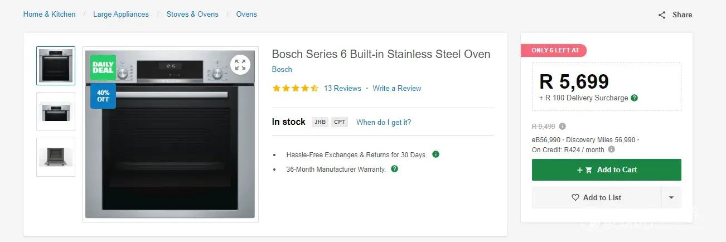Open Home & Kitchen breadcrumb

(x=49, y=14)
